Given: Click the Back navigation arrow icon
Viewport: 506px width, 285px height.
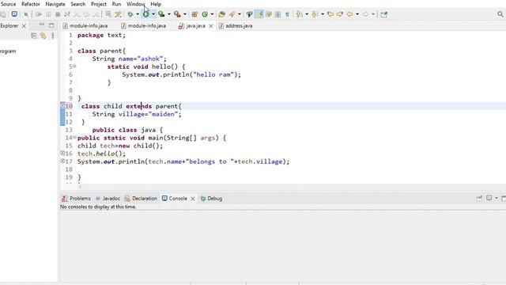Looking at the screenshot, I should tap(349, 14).
